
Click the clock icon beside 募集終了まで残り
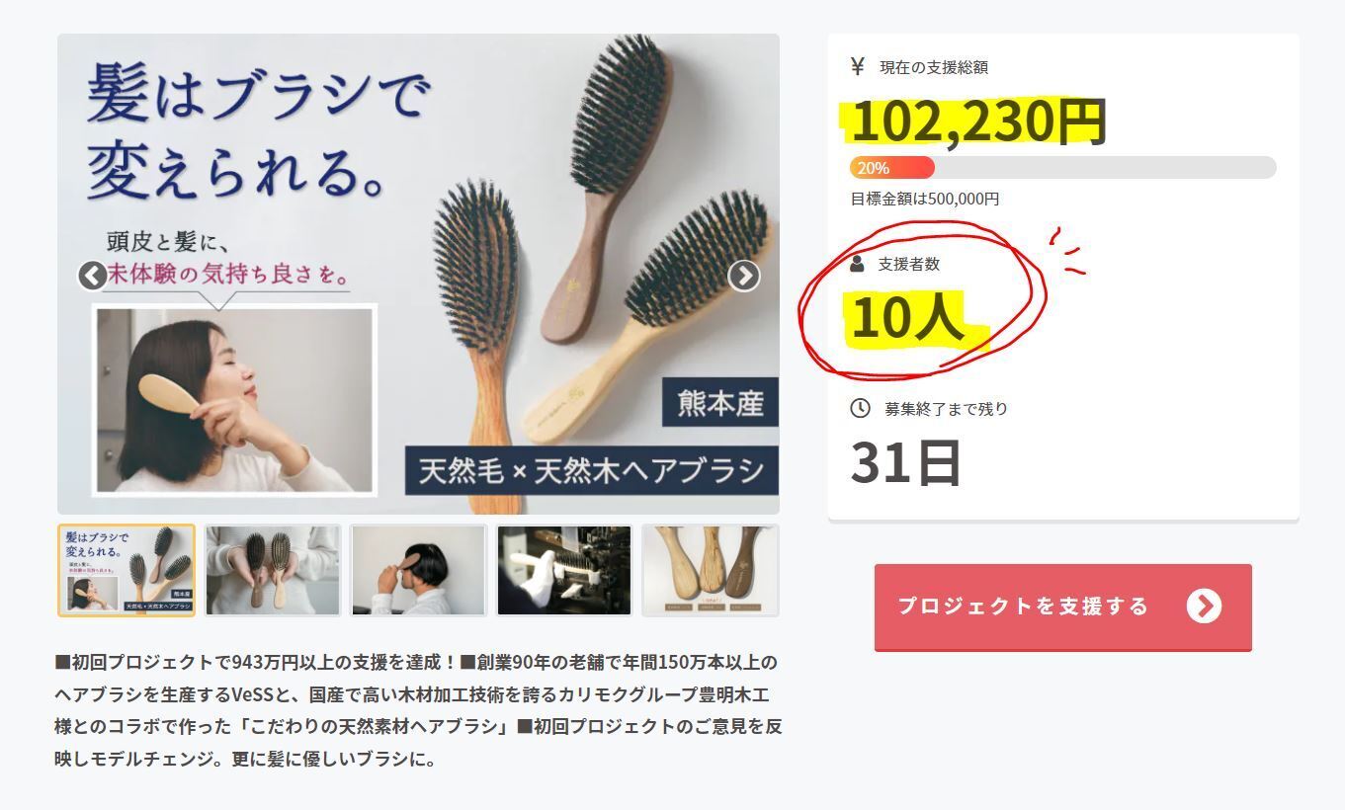[x=860, y=408]
